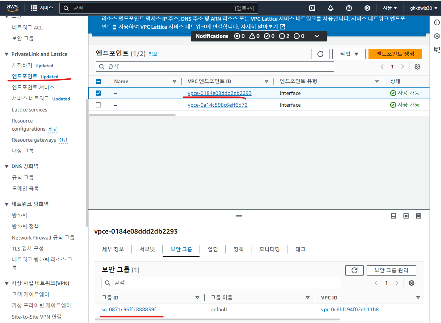Click the drag handle of the split panel
Image resolution: width=441 pixels, height=323 pixels.
click(239, 216)
